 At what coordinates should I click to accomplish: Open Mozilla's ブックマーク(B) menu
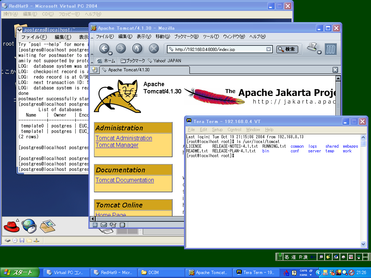[187, 37]
